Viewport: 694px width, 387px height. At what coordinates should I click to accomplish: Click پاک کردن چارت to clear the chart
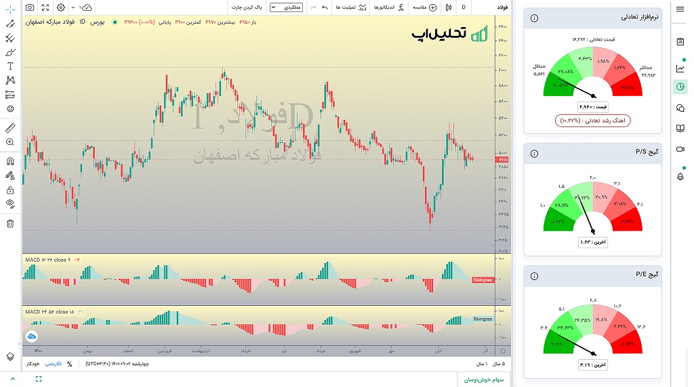247,7
